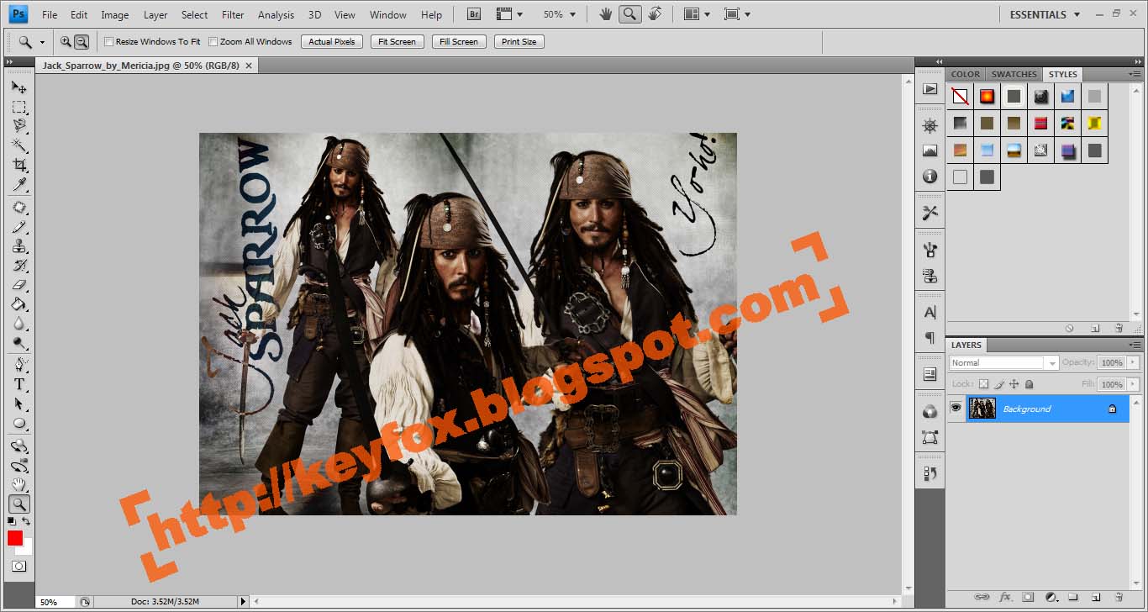Choose Zoom Out mode in options bar

[x=82, y=41]
